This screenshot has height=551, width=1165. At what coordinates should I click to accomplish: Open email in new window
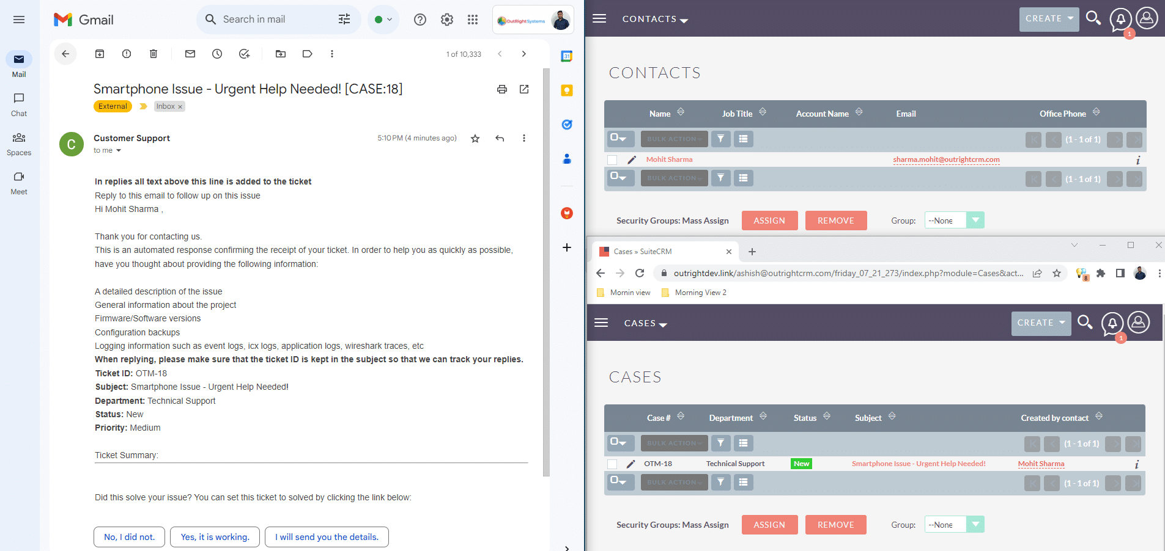524,89
